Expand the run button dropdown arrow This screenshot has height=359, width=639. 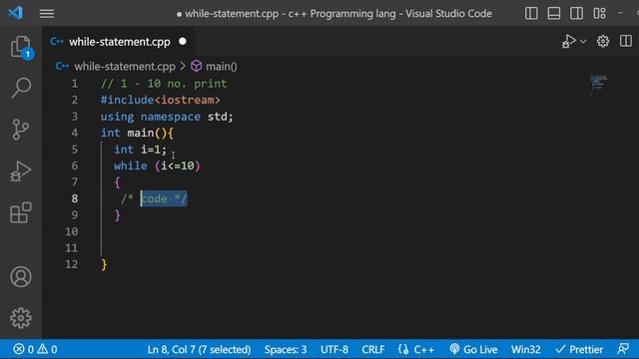tap(583, 42)
